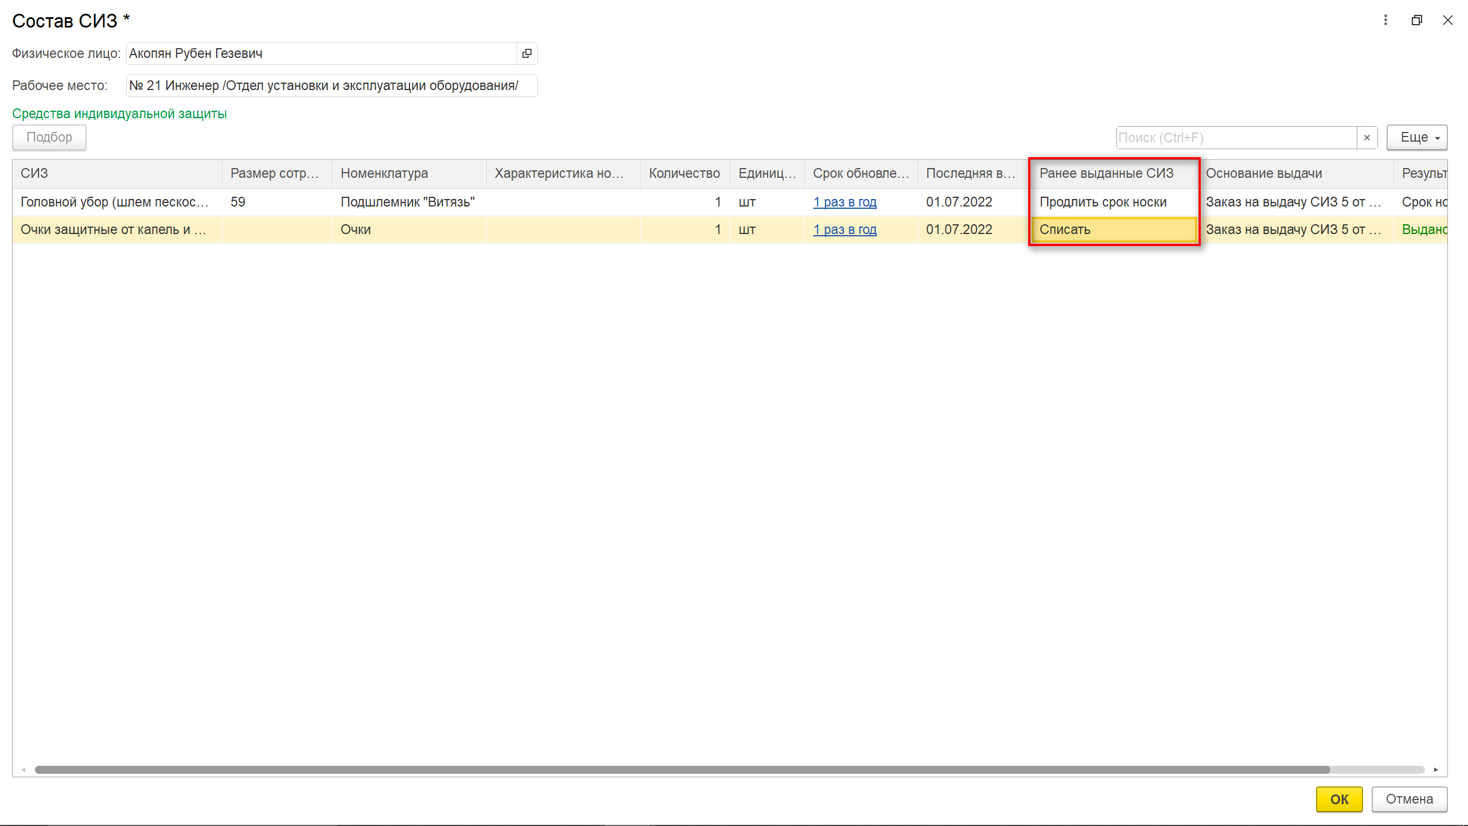Clear the search field with the x icon

tap(1367, 138)
